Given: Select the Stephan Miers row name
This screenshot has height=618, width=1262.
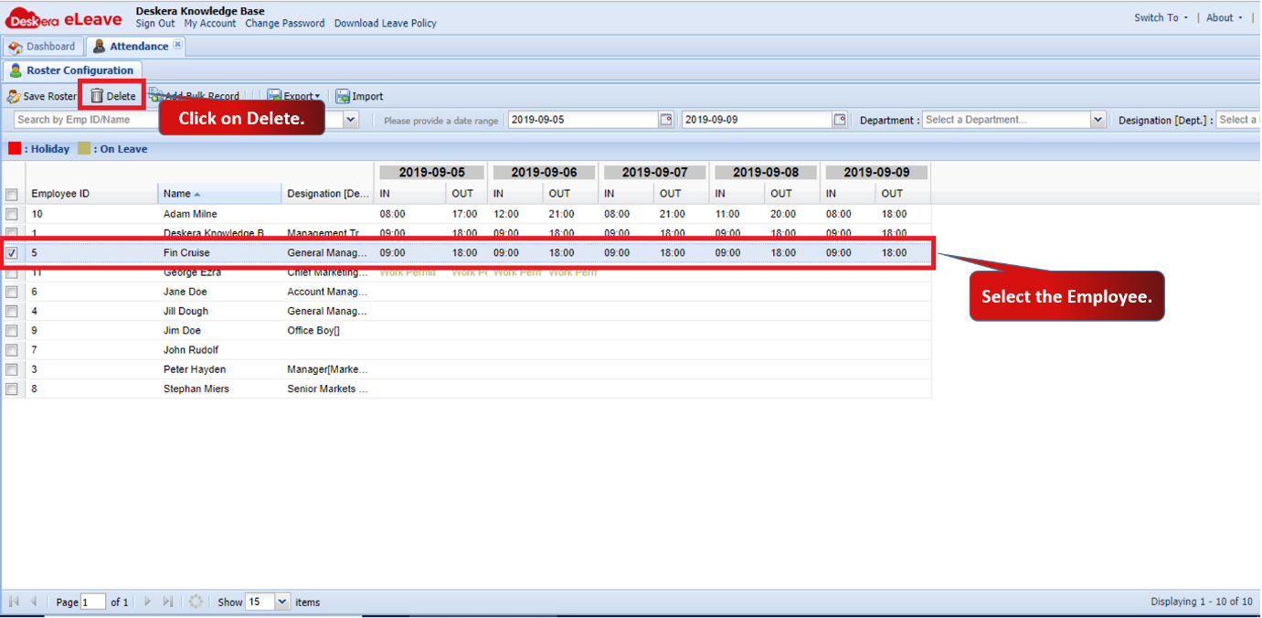Looking at the screenshot, I should [x=196, y=389].
